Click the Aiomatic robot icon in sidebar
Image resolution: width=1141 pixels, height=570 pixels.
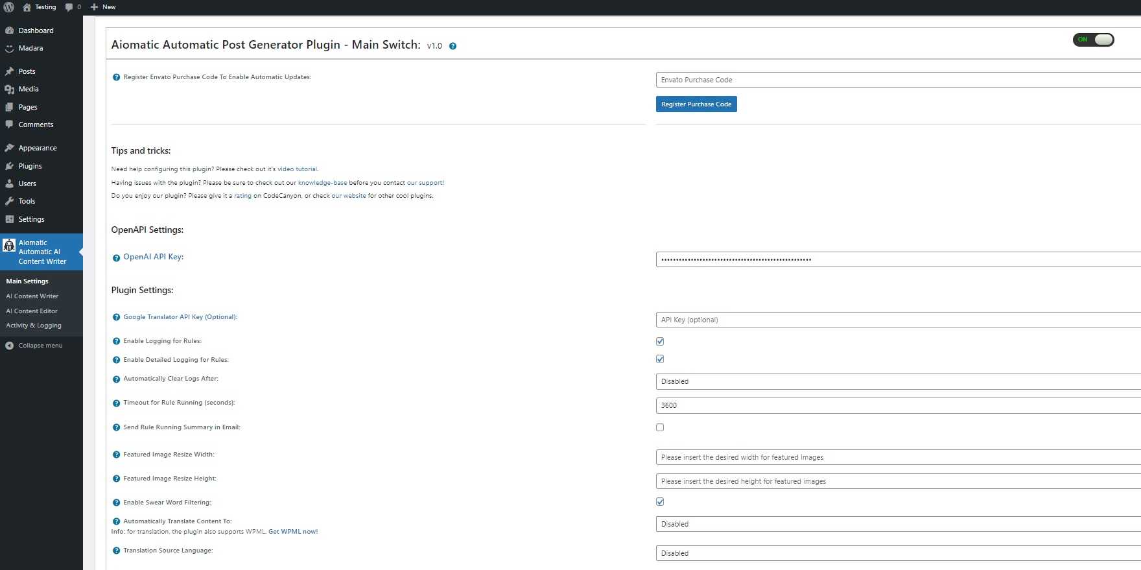click(x=9, y=246)
